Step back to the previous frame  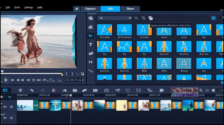click(x=18, y=80)
